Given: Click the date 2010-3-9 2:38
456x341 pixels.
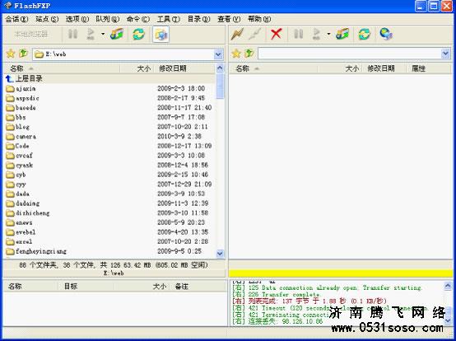Looking at the screenshot, I should 179,136.
